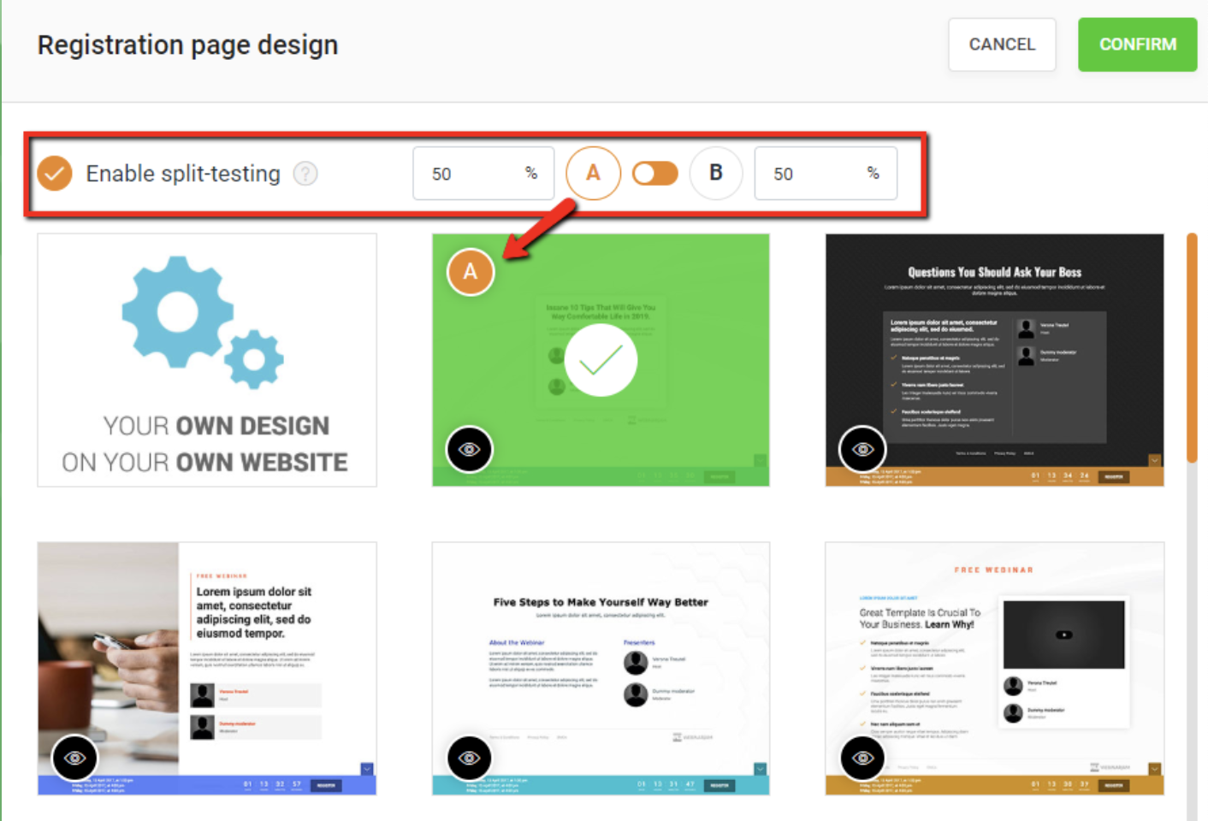Click the CANCEL button

pos(1002,44)
